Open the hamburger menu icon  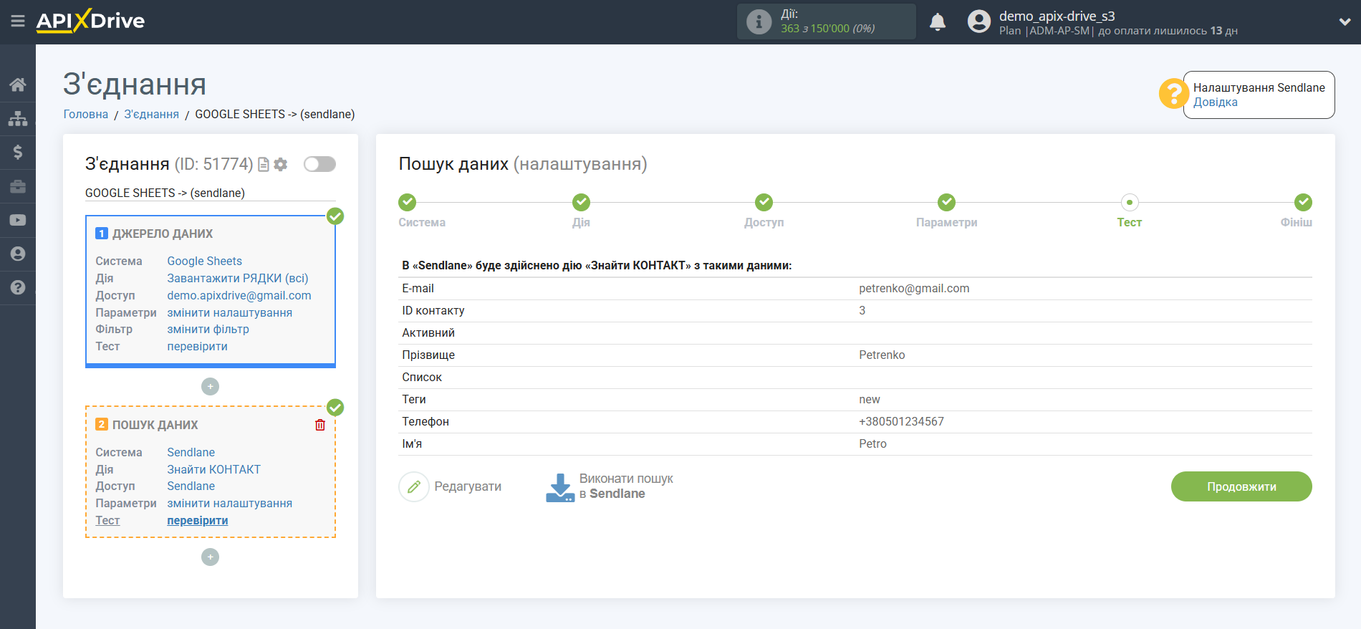(18, 21)
